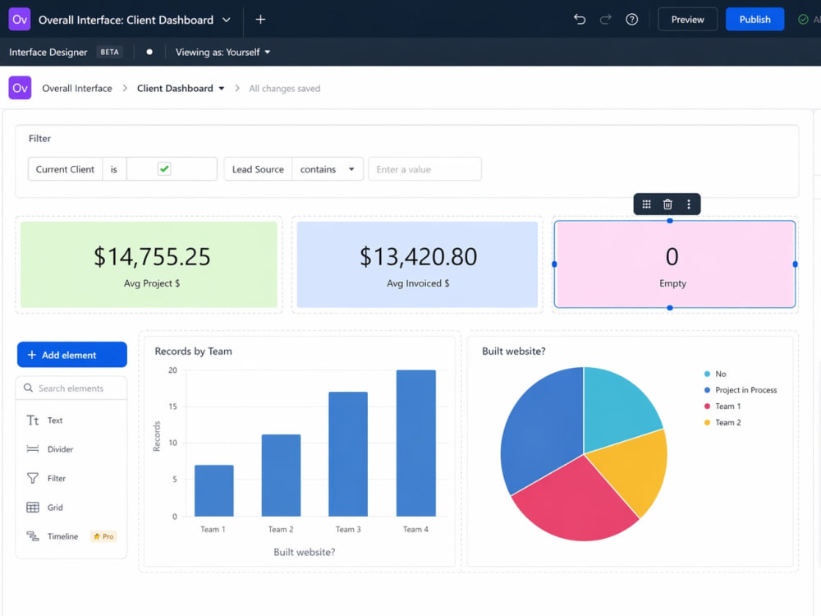Open the Overall Interface title dropdown chevron

coord(227,20)
